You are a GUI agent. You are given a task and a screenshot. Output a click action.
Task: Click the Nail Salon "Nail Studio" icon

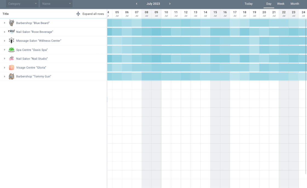tap(11, 59)
